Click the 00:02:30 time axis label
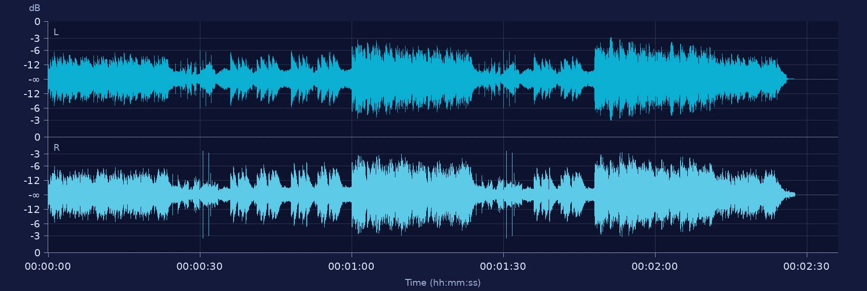This screenshot has height=291, width=867. 806,266
